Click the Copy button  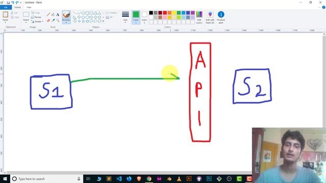pos(15,17)
